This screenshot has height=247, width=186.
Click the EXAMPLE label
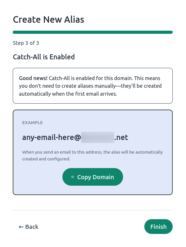pos(32,123)
